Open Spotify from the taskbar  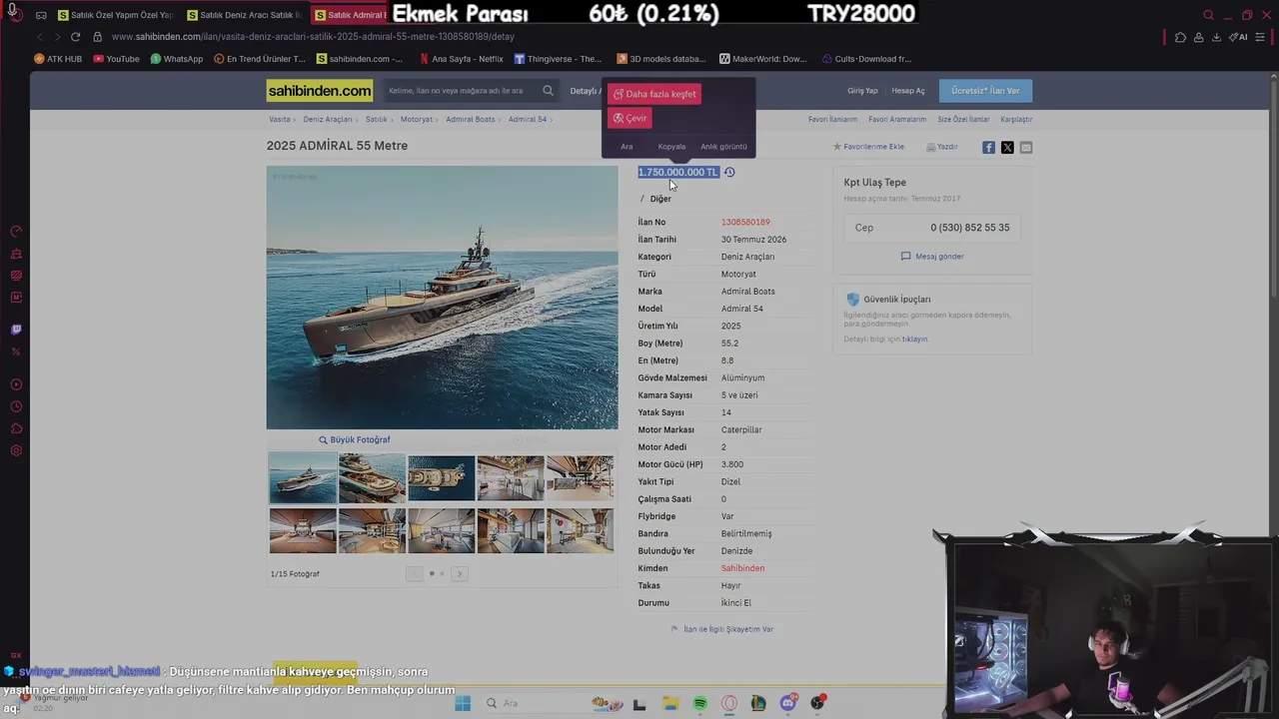[699, 703]
